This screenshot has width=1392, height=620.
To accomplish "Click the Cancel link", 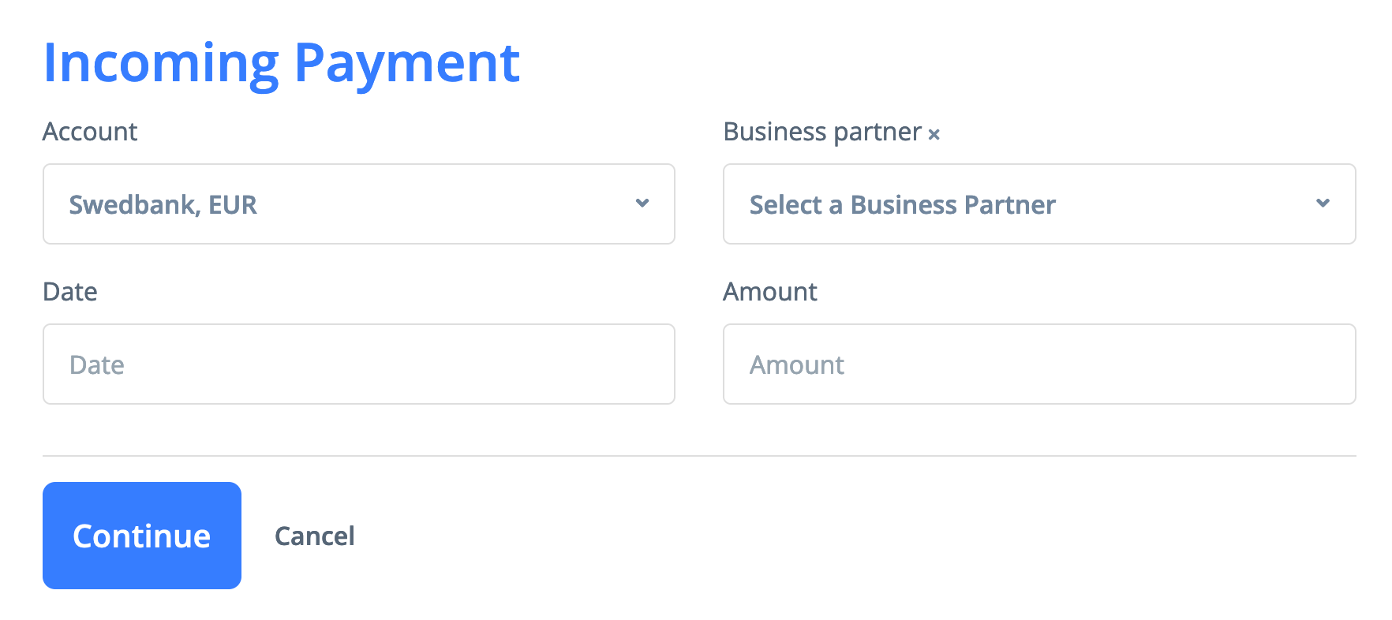I will point(314,536).
